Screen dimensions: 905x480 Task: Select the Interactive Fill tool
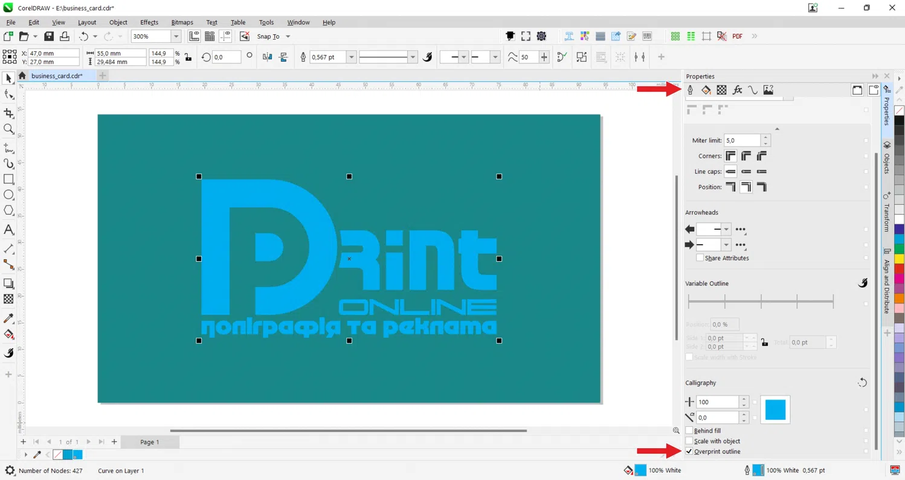(x=8, y=334)
